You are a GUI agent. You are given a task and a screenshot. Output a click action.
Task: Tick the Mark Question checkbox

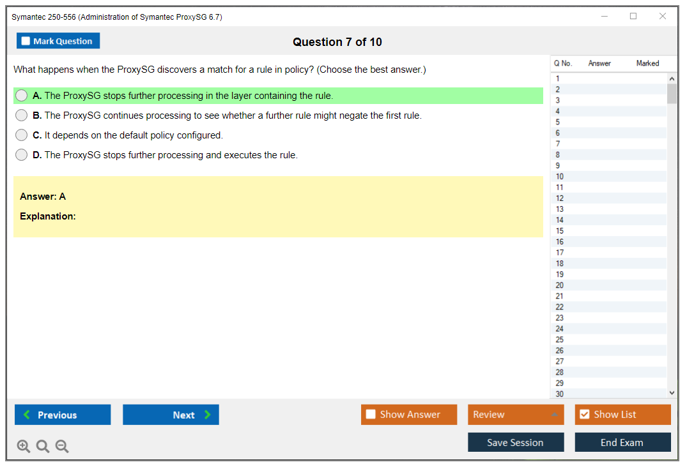(x=26, y=41)
